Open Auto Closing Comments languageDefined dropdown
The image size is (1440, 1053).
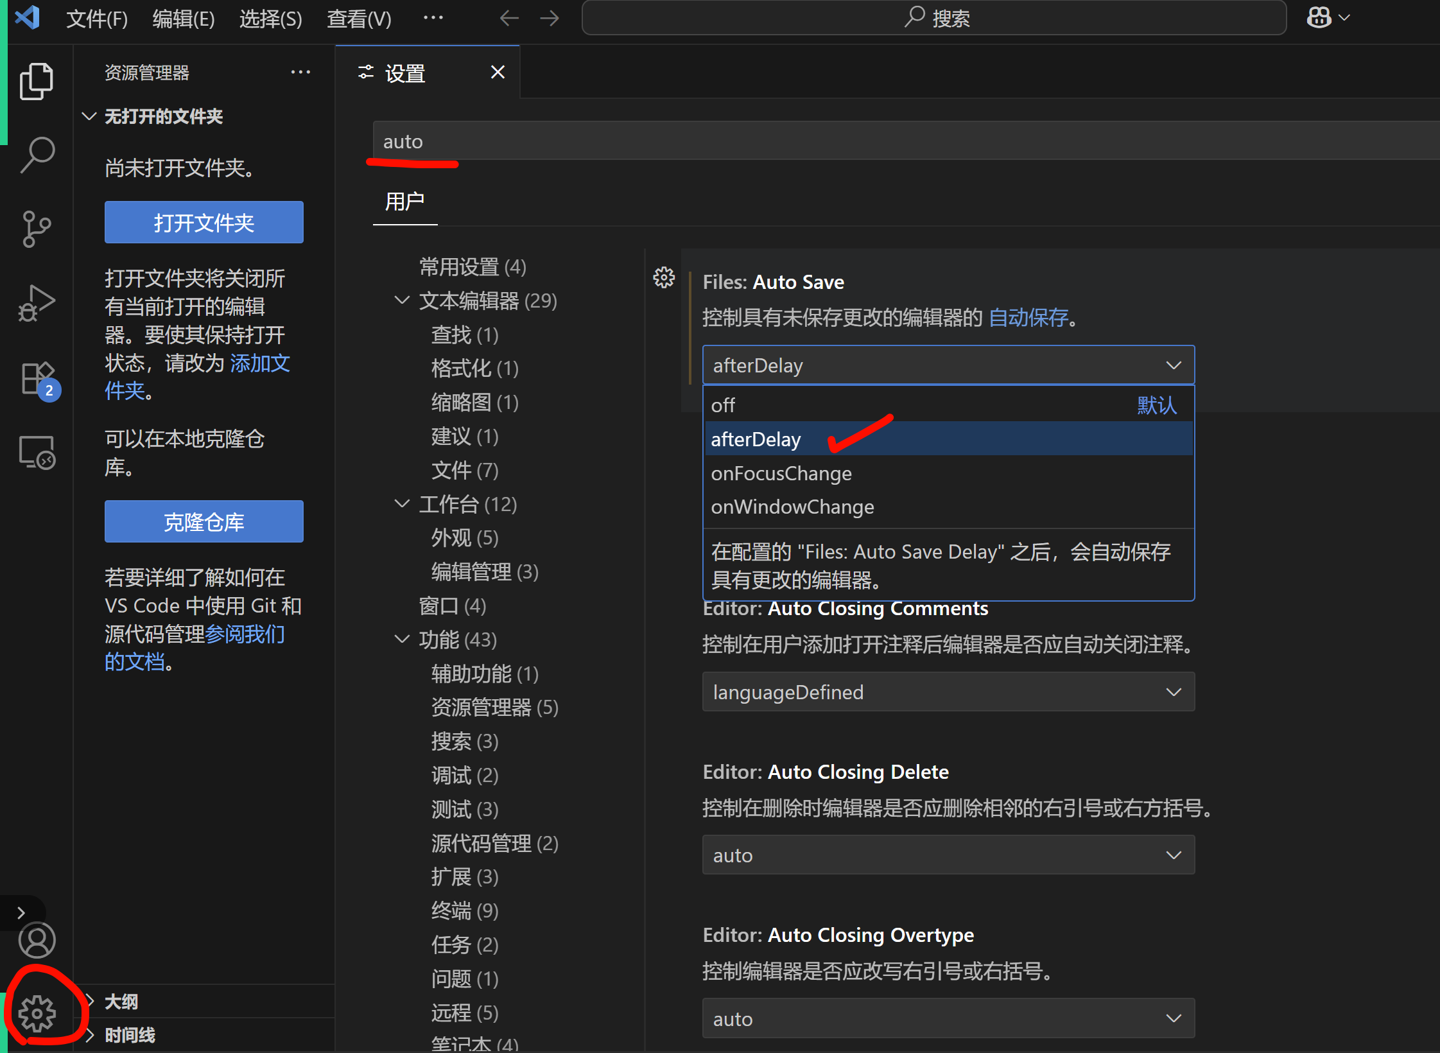point(948,692)
